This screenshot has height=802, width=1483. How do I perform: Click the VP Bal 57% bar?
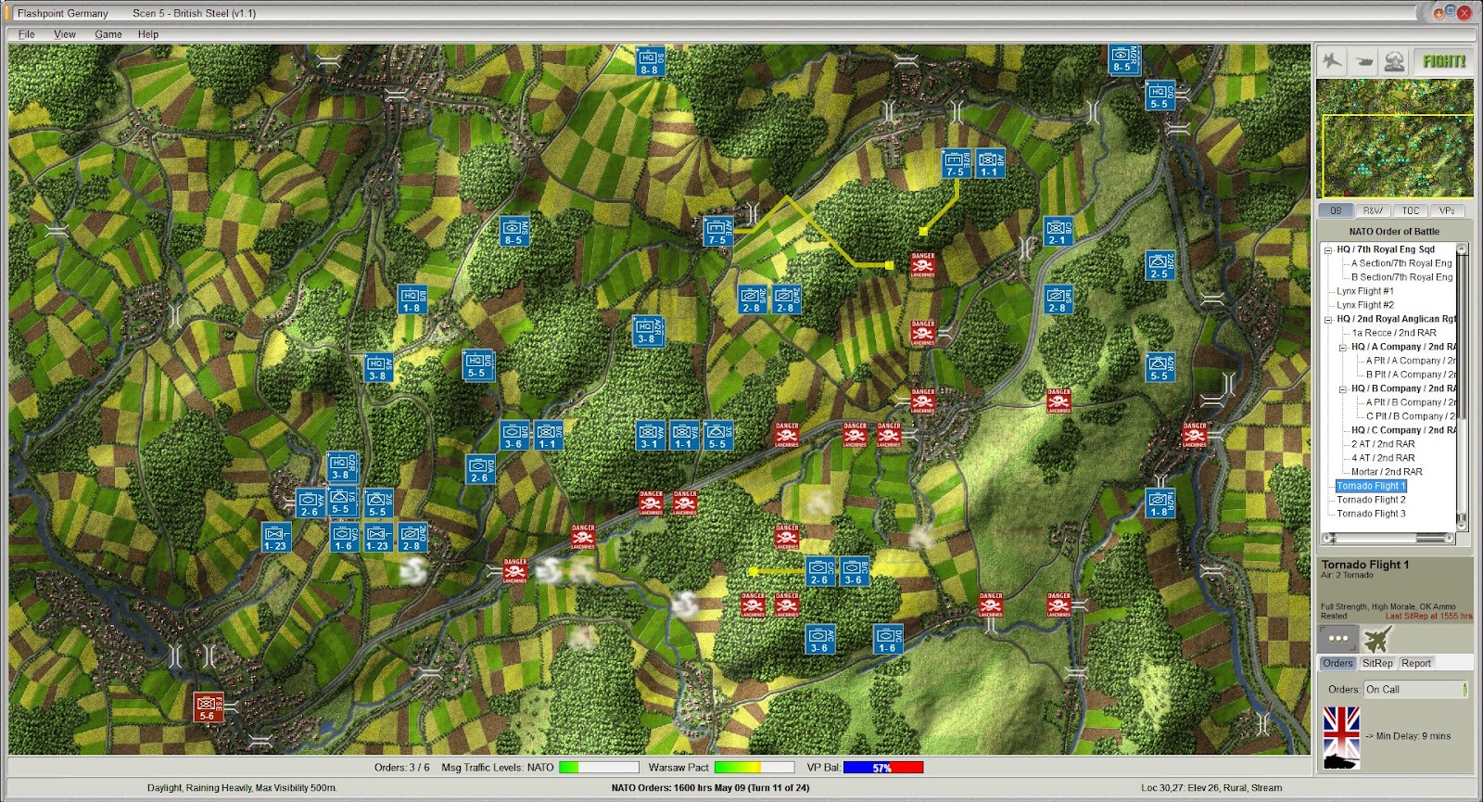(x=883, y=768)
